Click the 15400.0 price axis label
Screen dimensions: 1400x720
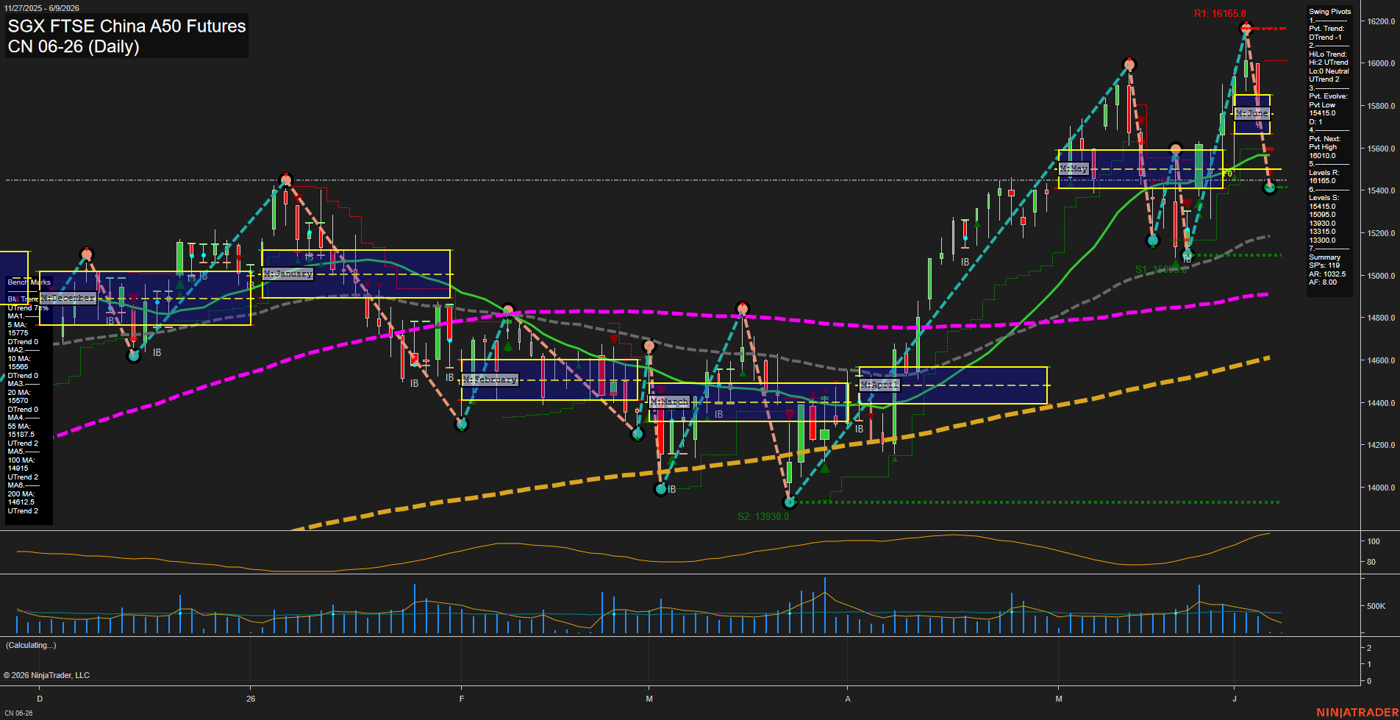pyautogui.click(x=1381, y=190)
